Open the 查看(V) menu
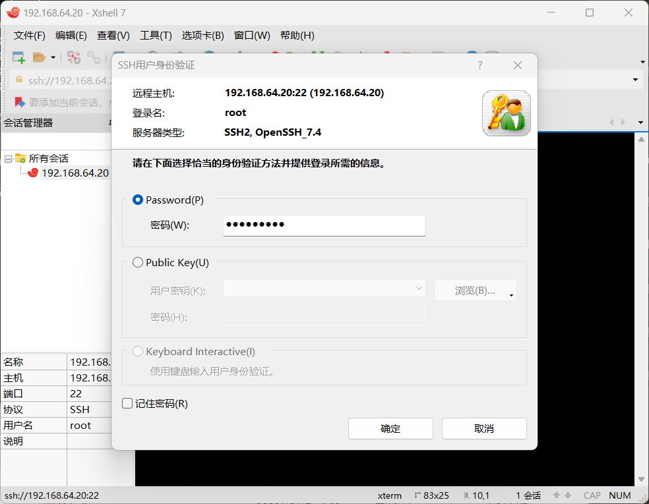Image resolution: width=649 pixels, height=504 pixels. [113, 36]
